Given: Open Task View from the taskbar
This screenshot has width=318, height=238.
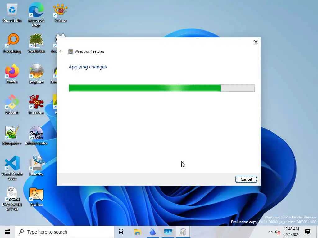Looking at the screenshot, I should tap(122, 232).
